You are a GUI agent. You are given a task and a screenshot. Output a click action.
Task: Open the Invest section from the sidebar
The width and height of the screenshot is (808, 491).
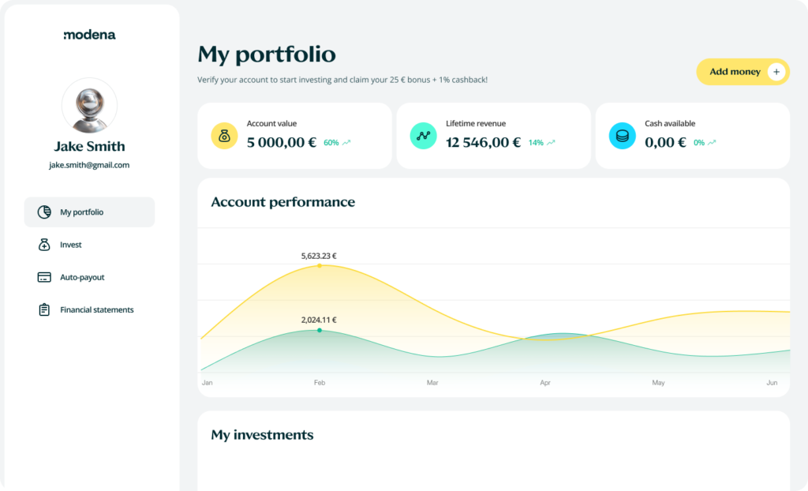[x=70, y=244]
